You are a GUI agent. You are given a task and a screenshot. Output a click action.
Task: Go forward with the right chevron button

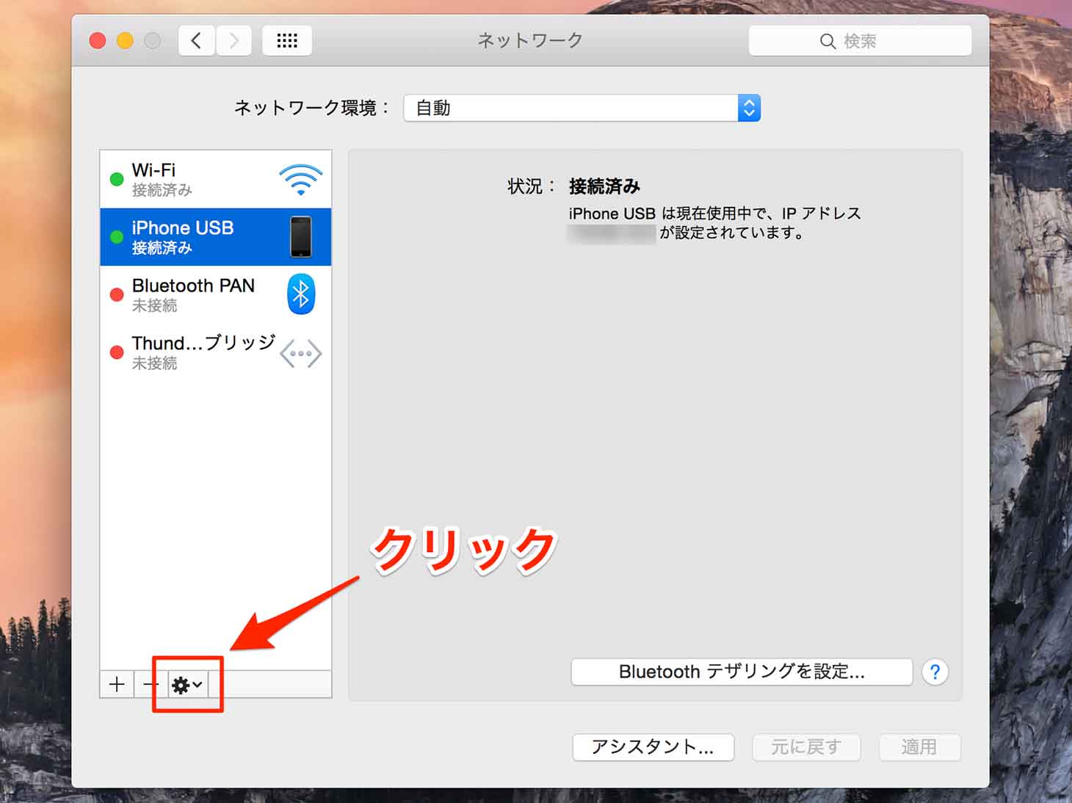click(233, 40)
